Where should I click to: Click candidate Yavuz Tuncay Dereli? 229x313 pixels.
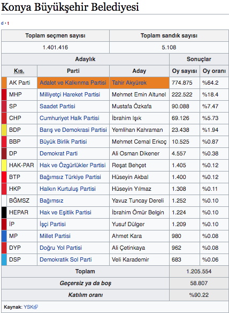(138, 200)
